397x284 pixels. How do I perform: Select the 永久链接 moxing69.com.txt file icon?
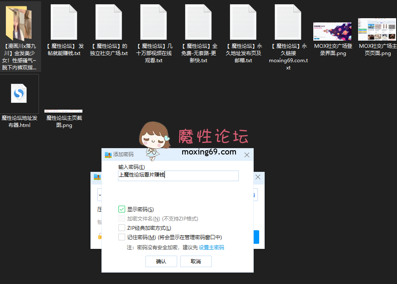288,22
